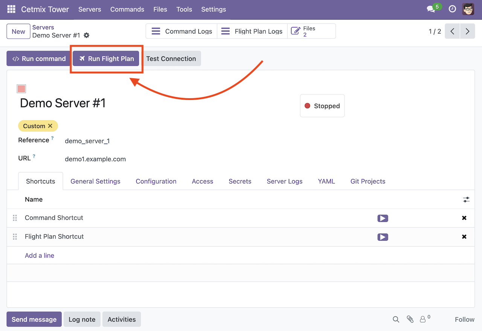Image resolution: width=482 pixels, height=331 pixels.
Task: Go to the next record arrow
Action: click(x=467, y=31)
